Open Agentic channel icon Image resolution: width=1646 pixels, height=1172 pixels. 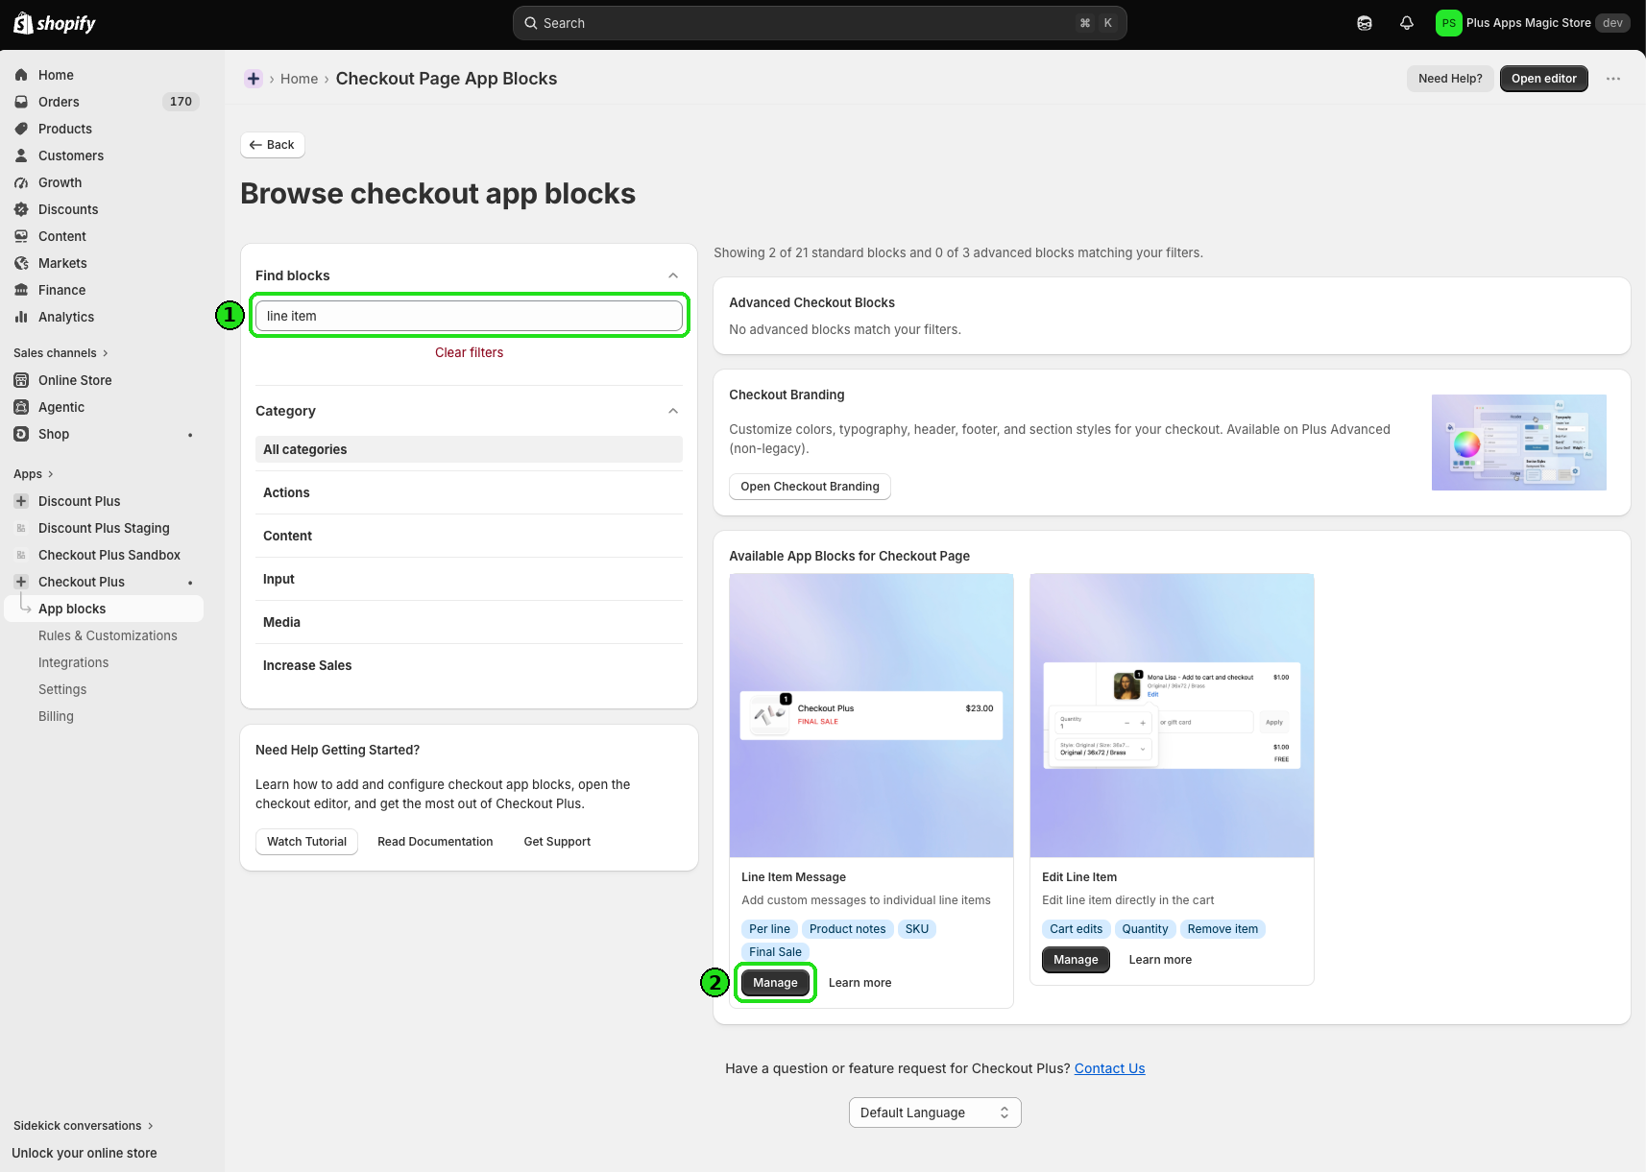tap(21, 407)
